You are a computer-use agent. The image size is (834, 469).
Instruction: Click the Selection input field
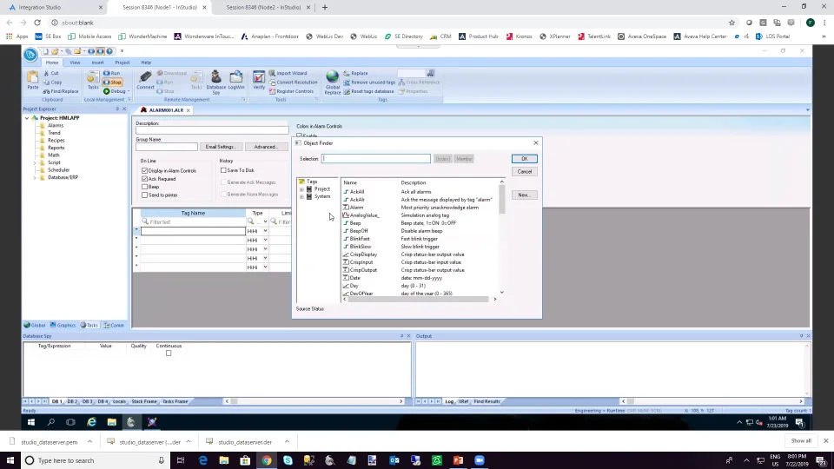click(x=375, y=159)
